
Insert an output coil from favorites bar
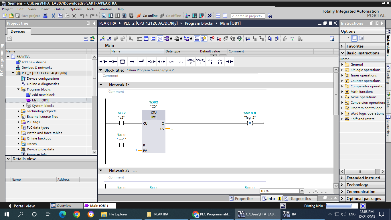coord(113,62)
